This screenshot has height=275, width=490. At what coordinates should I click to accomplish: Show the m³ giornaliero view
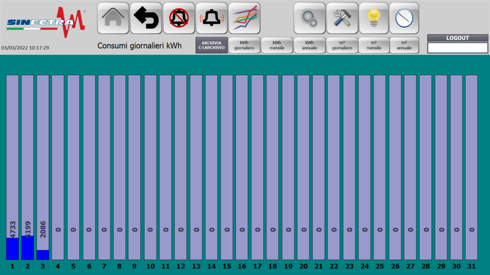342,45
